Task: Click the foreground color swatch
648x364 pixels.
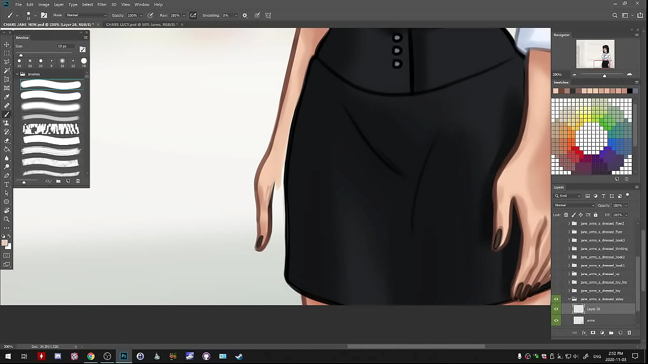Action: pos(5,243)
